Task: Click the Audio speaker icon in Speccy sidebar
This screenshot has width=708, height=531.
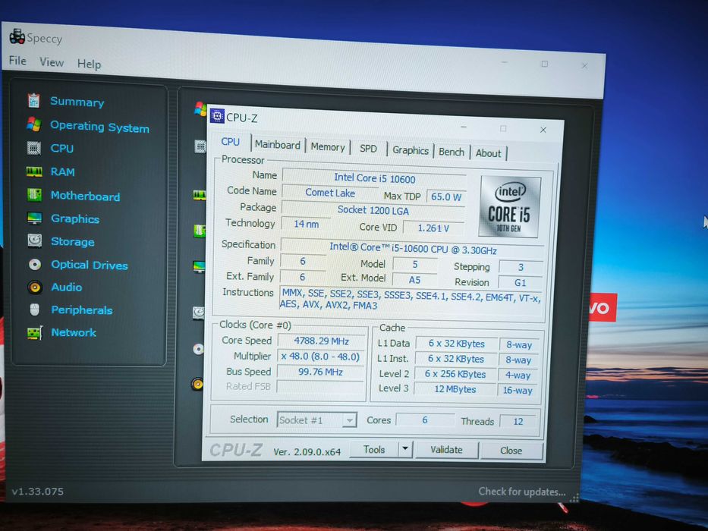Action: [x=35, y=287]
